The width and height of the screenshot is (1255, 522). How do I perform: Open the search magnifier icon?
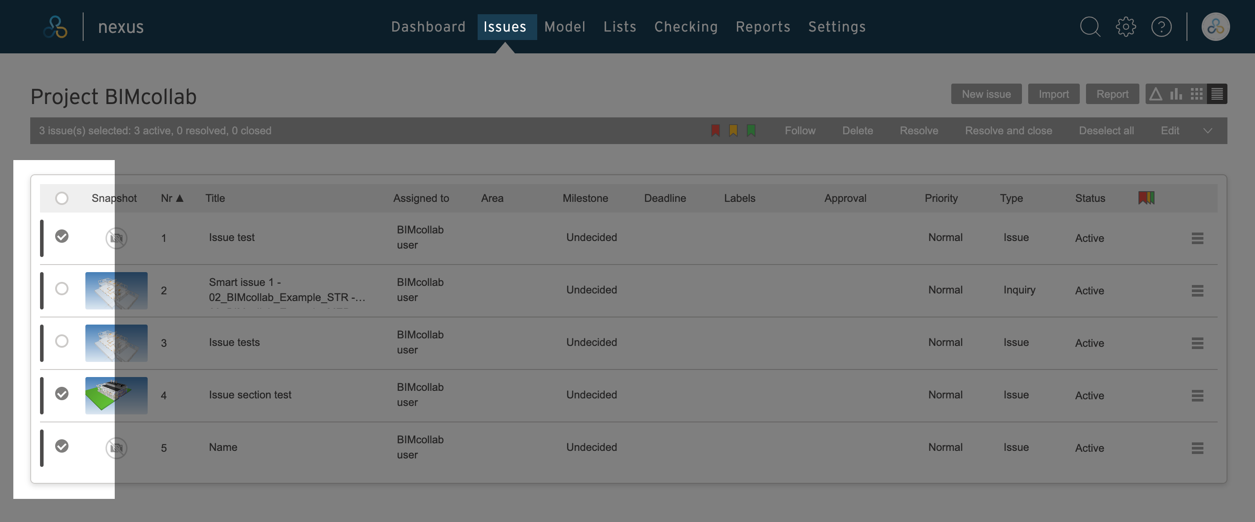pos(1090,27)
